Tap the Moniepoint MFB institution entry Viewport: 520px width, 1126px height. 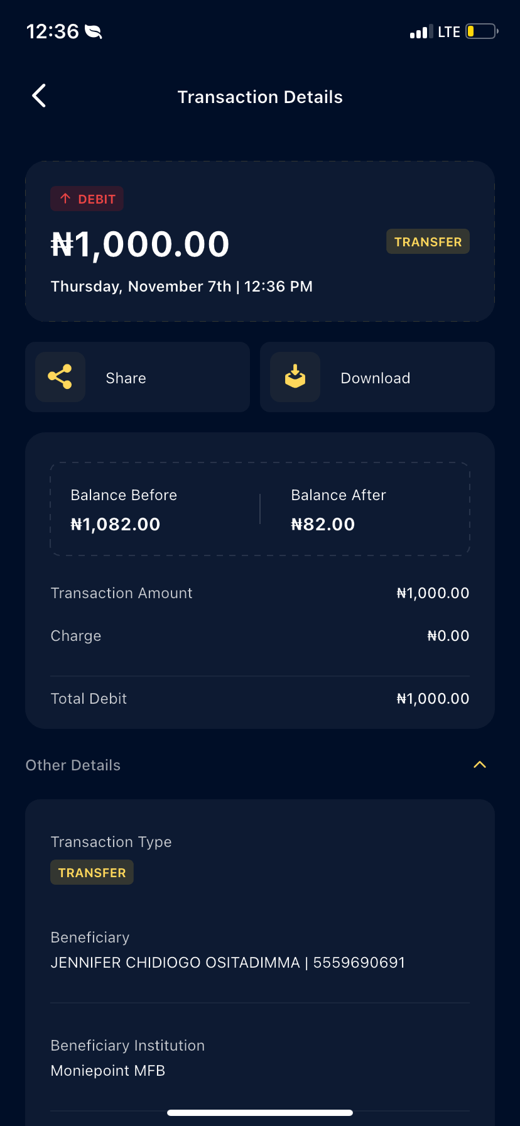pyautogui.click(x=108, y=1071)
